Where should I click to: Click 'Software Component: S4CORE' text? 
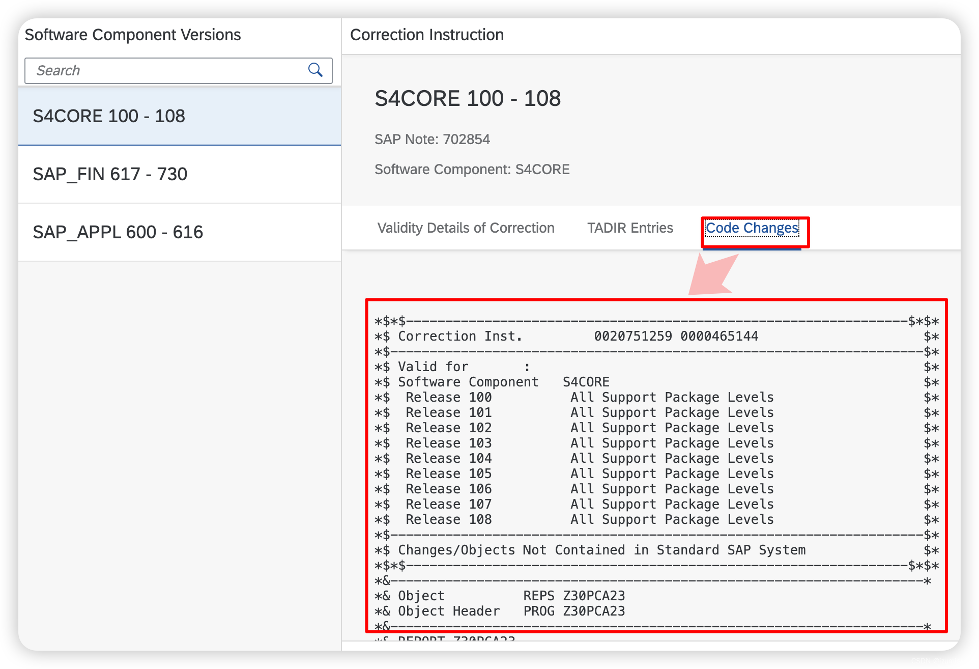[472, 169]
